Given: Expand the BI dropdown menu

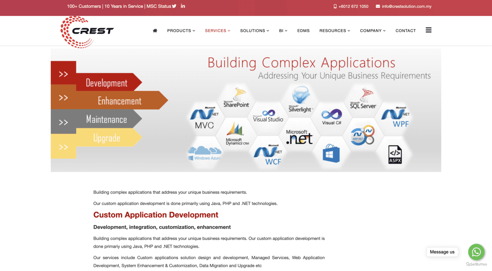Looking at the screenshot, I should (283, 31).
